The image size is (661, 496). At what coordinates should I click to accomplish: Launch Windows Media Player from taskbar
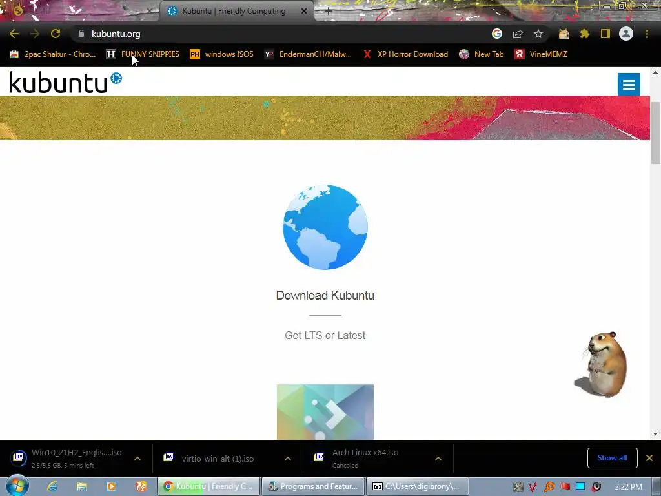pyautogui.click(x=112, y=486)
